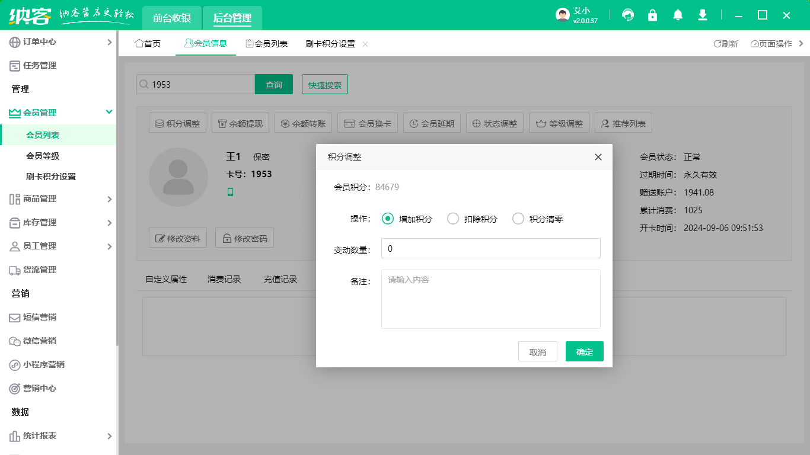This screenshot has height=455, width=810.
Task: Click the 修改资料 button
Action: point(178,238)
